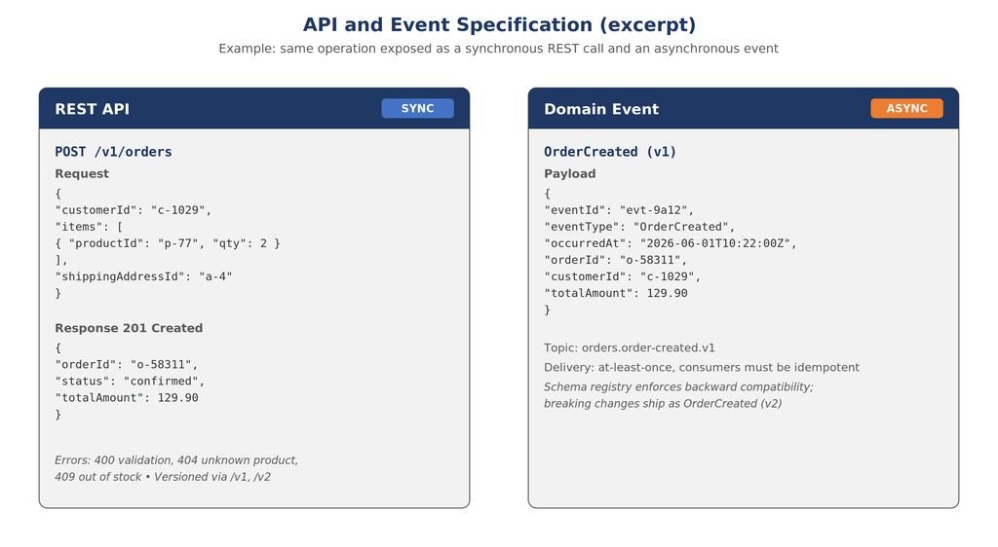Click the '"status": "confirmed"' line
The width and height of the screenshot is (998, 547).
(130, 382)
